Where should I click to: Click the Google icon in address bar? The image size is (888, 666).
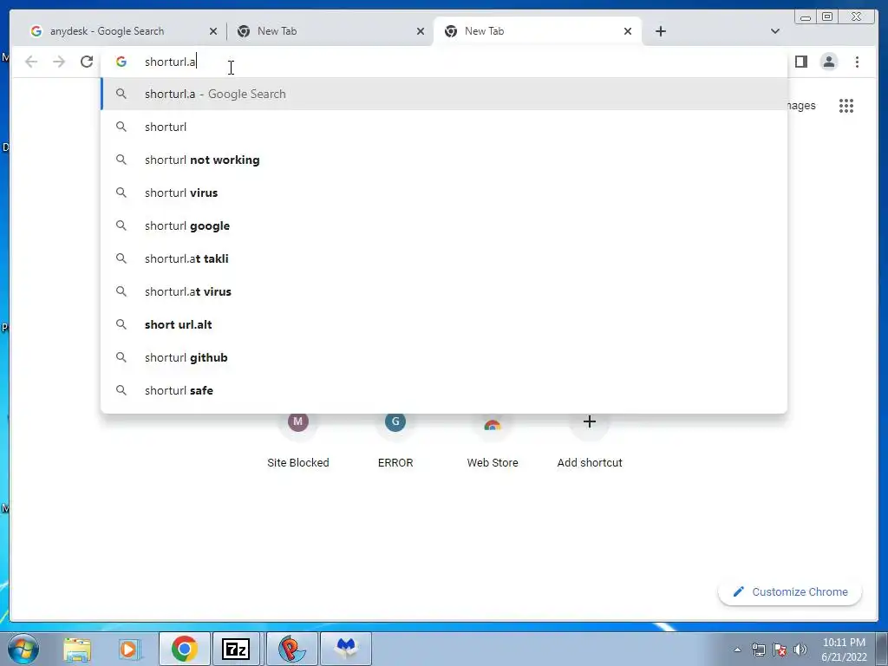[x=121, y=62]
